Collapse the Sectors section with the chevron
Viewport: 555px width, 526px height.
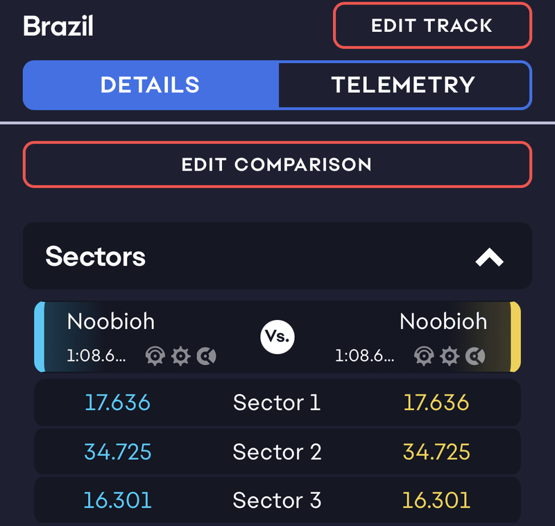pos(489,257)
